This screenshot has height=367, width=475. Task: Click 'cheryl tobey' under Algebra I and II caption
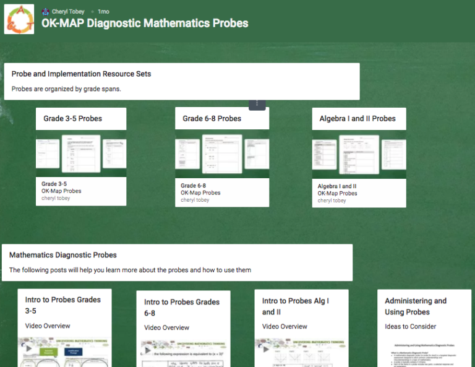click(x=332, y=201)
